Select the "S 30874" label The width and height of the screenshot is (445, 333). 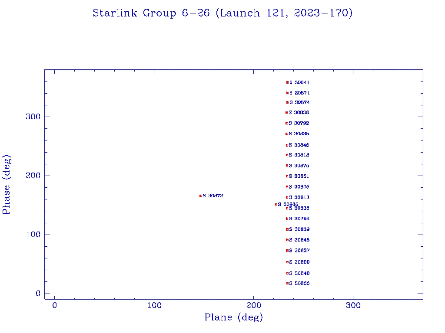point(299,102)
